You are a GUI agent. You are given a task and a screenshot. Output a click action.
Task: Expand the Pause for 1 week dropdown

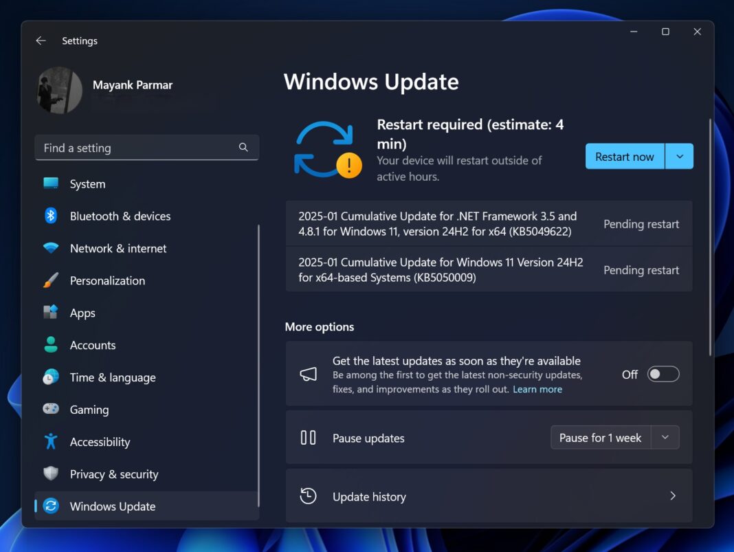click(x=665, y=437)
